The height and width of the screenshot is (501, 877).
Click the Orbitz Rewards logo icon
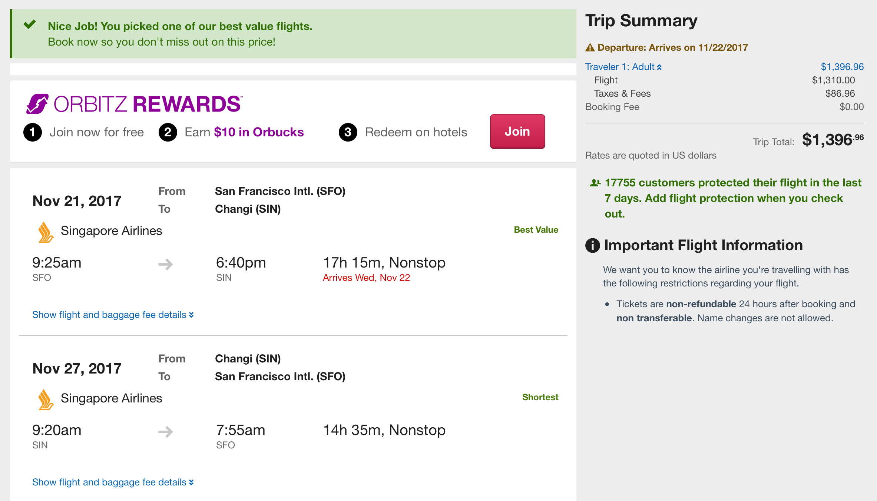[x=37, y=104]
